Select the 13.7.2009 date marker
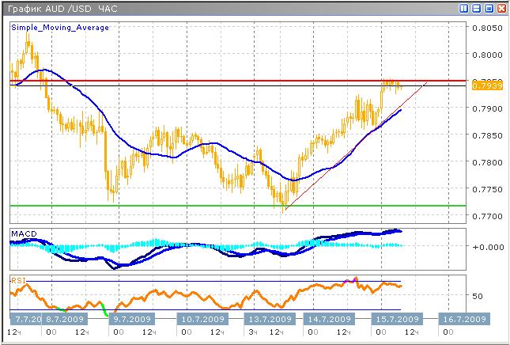This screenshot has width=510, height=345. 267,319
